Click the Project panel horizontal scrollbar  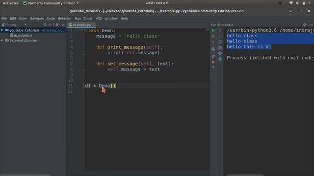pyautogui.click(x=25, y=175)
